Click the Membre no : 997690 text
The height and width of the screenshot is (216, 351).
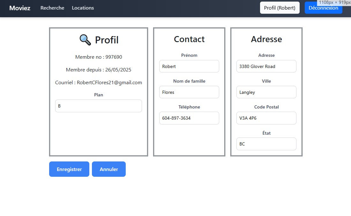(x=99, y=57)
